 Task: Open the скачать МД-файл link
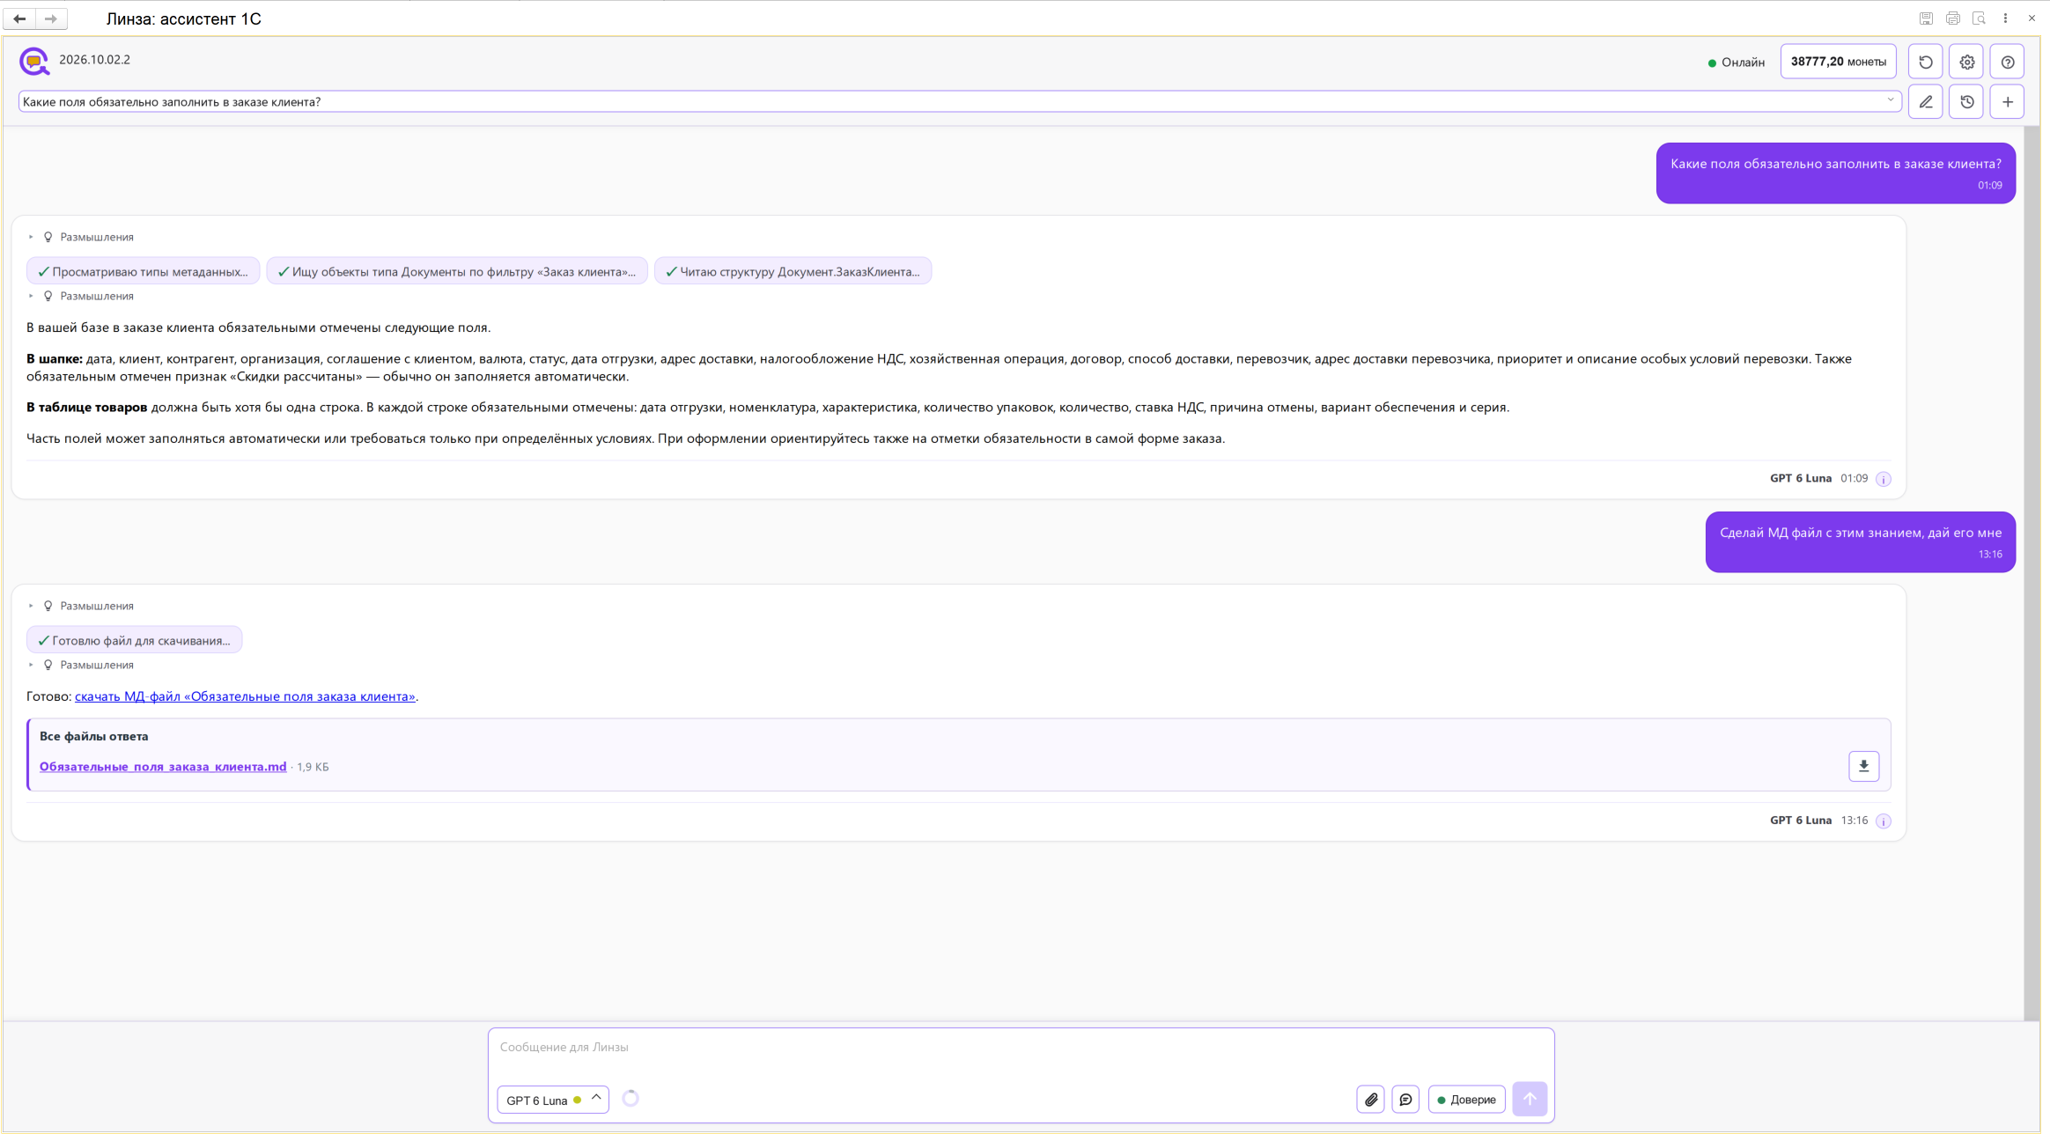(245, 696)
